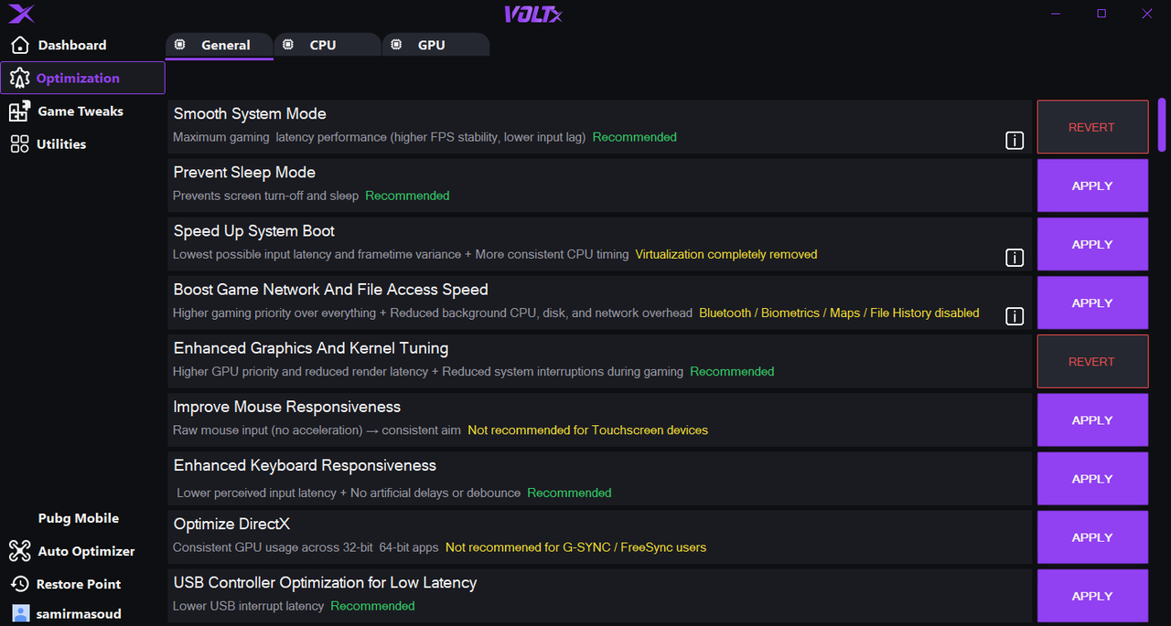Click the Optimization rocket icon
Image resolution: width=1171 pixels, height=626 pixels.
(19, 79)
